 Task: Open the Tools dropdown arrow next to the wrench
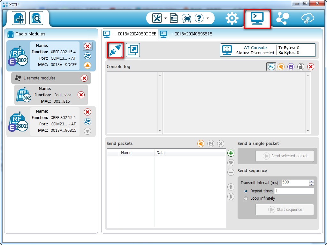tap(165, 18)
